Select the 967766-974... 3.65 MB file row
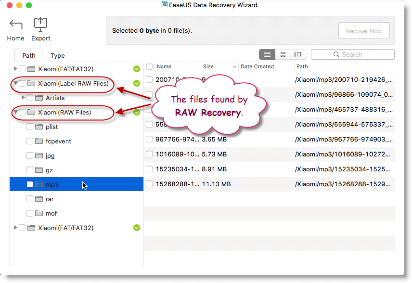Image resolution: width=412 pixels, height=283 pixels. click(x=270, y=139)
